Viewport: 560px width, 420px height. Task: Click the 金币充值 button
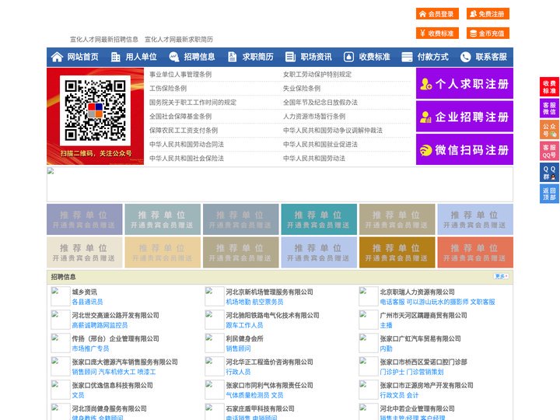(x=488, y=33)
